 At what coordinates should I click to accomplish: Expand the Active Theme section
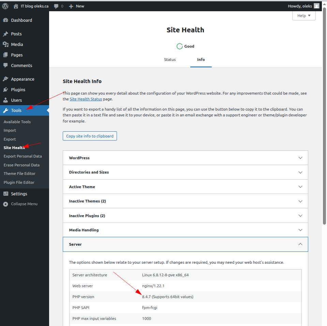pos(185,187)
